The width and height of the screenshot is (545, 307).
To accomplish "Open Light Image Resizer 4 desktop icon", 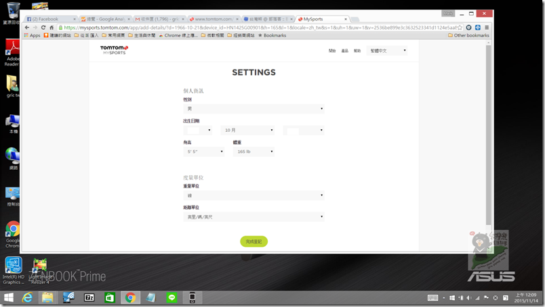I will [39, 271].
